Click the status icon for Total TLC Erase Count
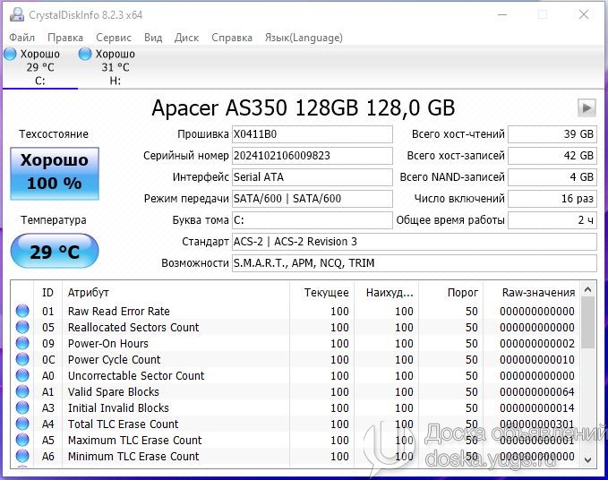The image size is (608, 480). tap(22, 424)
